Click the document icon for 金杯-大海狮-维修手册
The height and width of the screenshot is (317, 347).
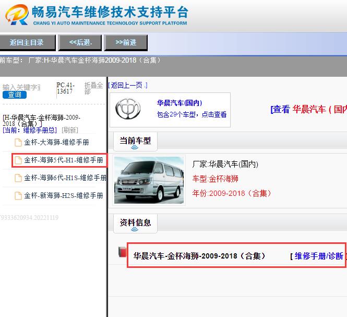(x=18, y=143)
